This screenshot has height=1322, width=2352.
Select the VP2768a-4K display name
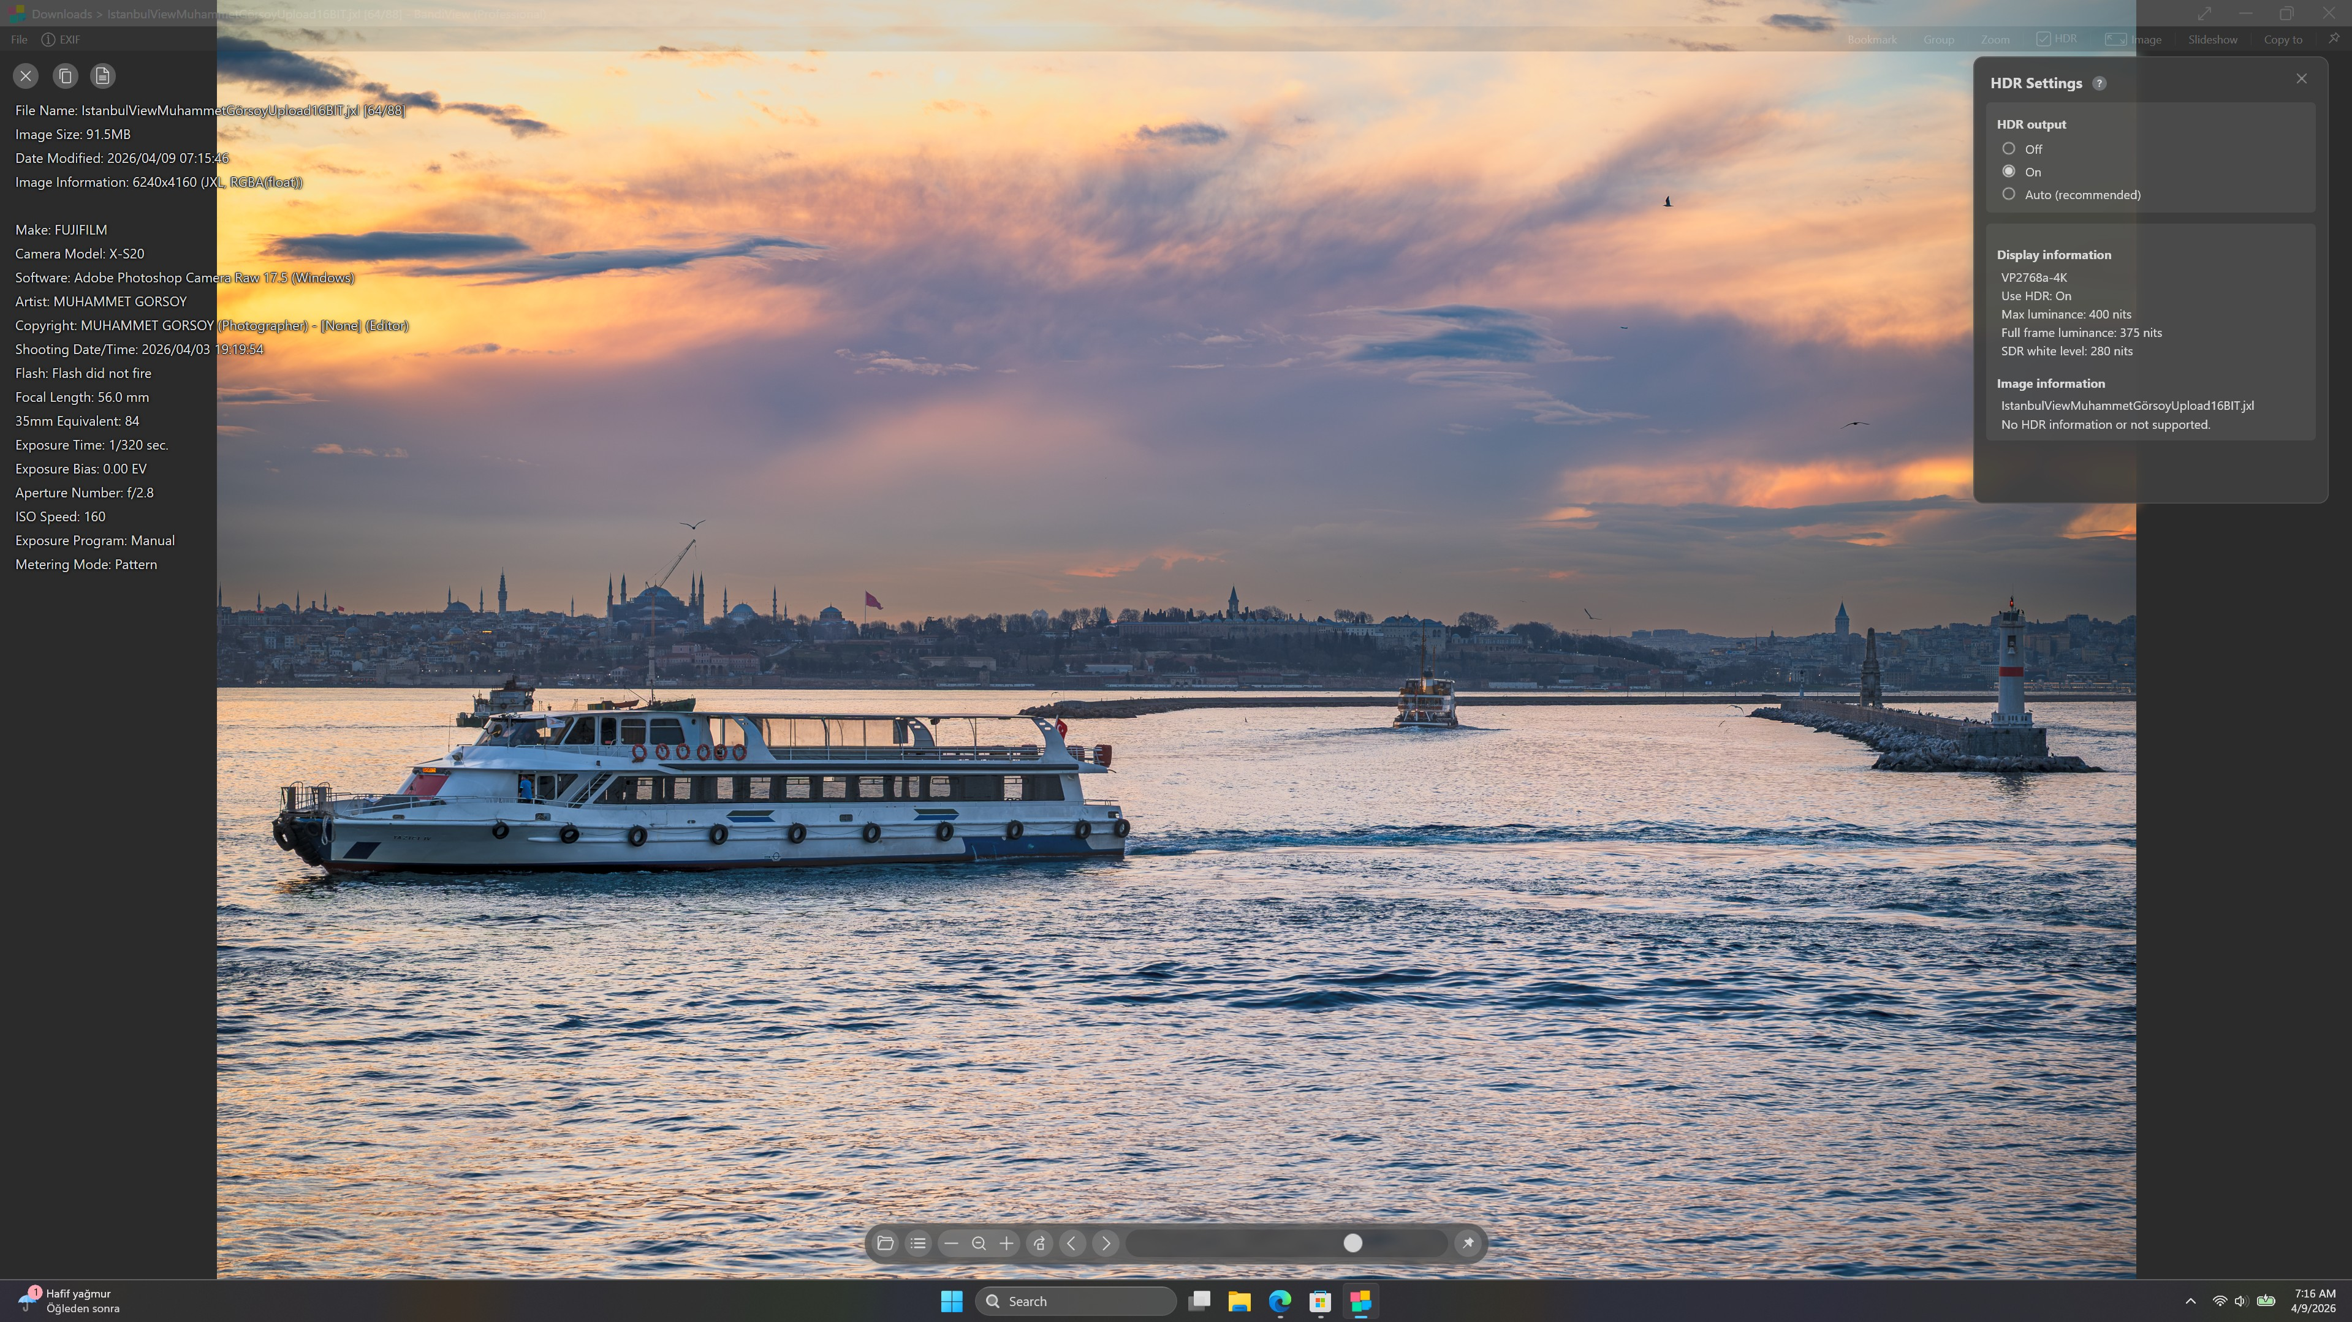click(2033, 278)
